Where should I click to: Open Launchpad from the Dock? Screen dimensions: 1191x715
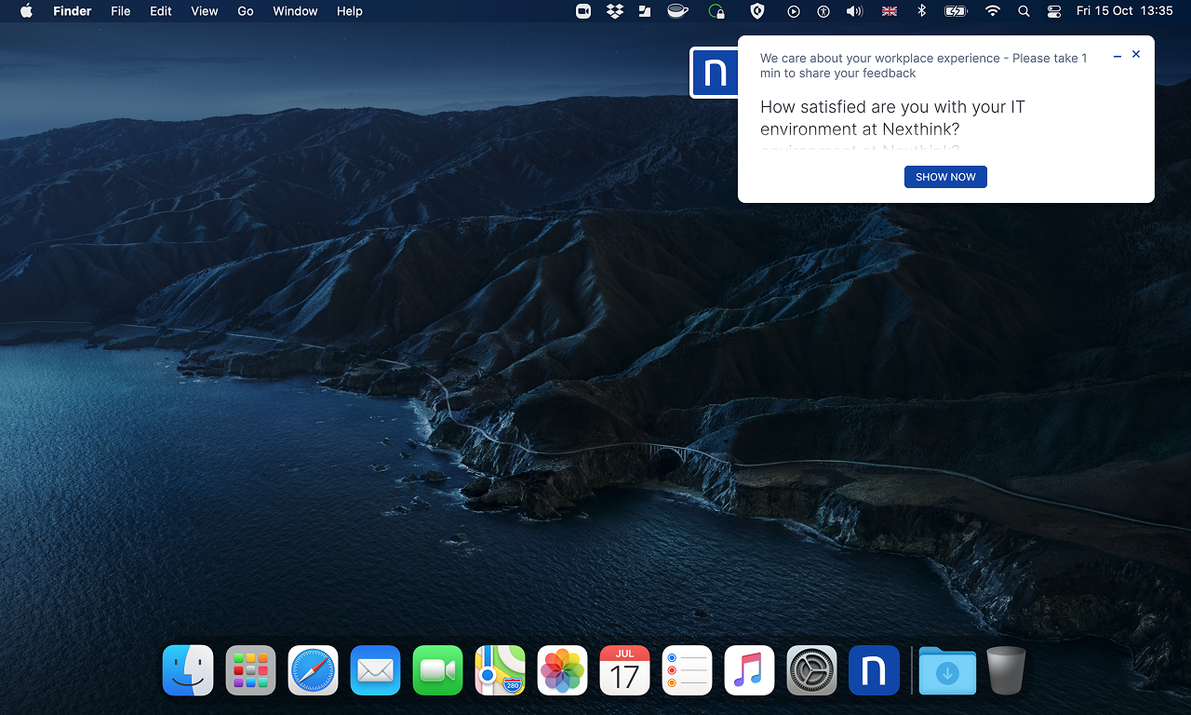point(250,670)
